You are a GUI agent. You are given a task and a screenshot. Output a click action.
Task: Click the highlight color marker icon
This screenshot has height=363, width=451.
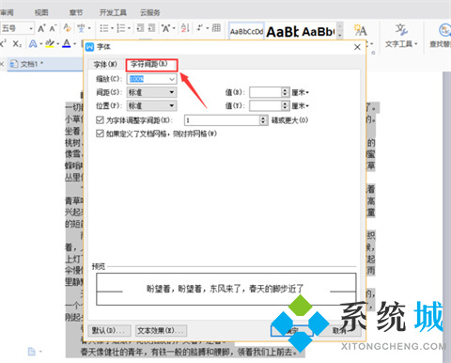(x=50, y=44)
